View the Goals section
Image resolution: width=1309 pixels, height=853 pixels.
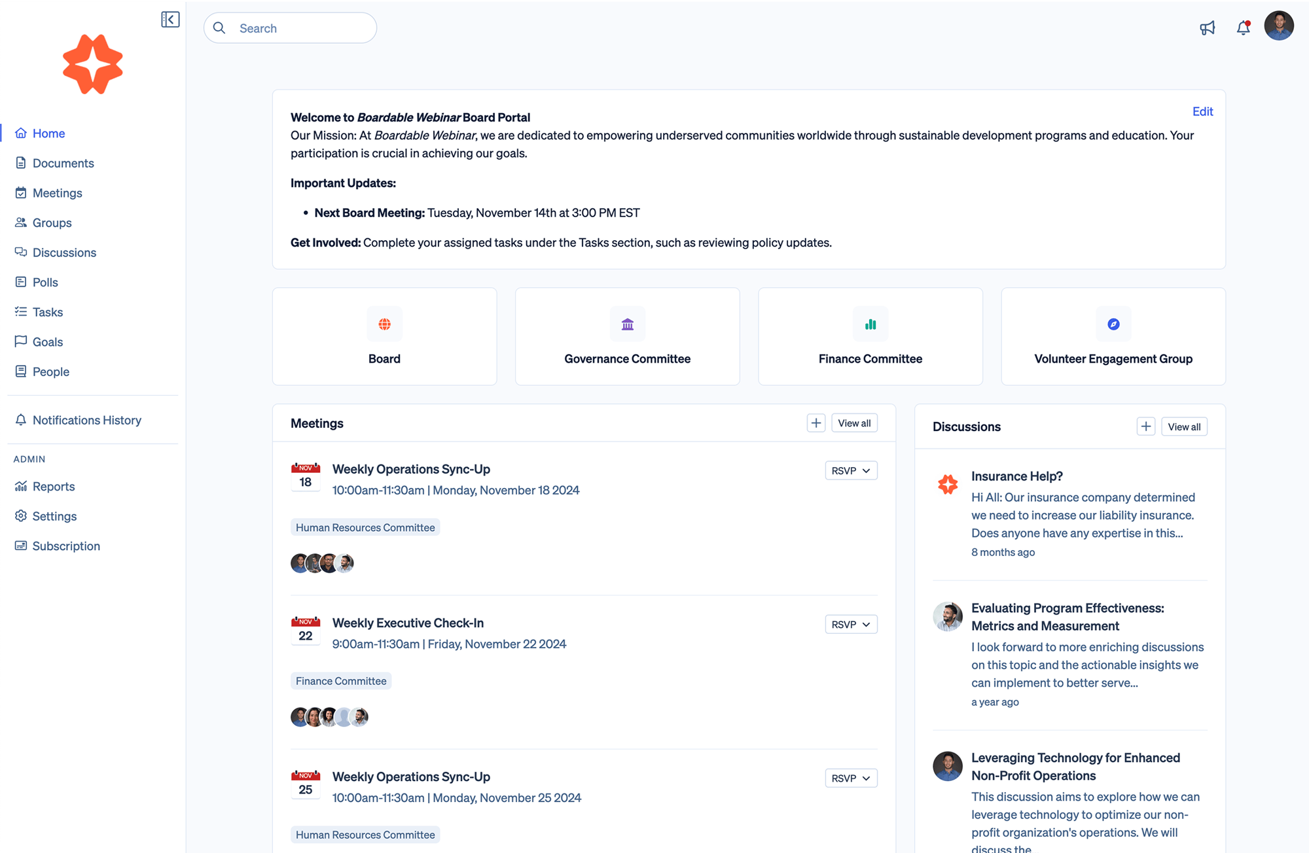point(47,341)
